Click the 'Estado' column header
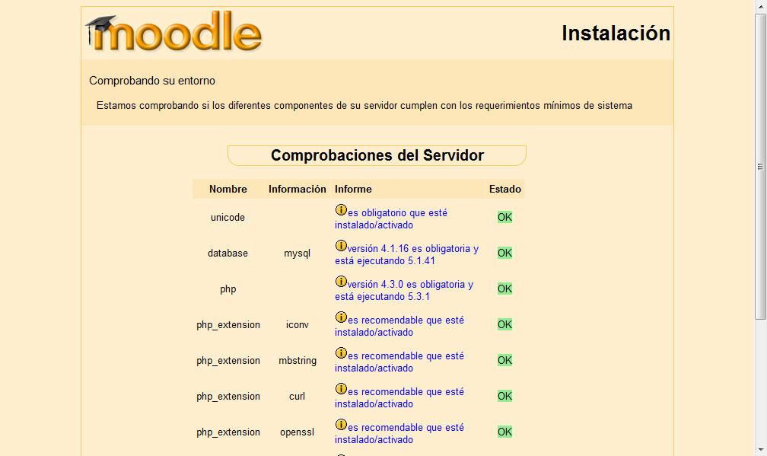The height and width of the screenshot is (456, 767). click(504, 189)
